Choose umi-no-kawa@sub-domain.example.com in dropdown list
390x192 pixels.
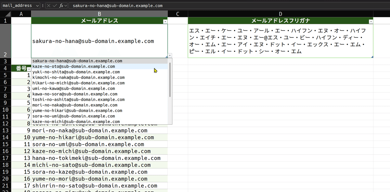pos(100,88)
